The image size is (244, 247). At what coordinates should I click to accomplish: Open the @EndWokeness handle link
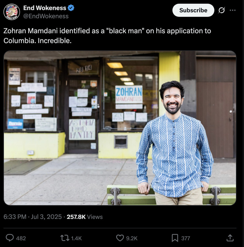46,16
